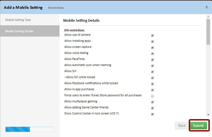Toggle Allow Passbook notifications while locked
Image resolution: width=212 pixels, height=137 pixels.
[152, 84]
